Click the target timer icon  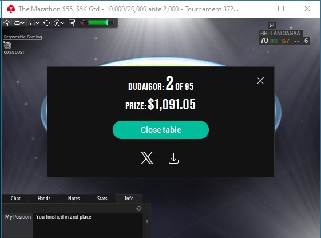pyautogui.click(x=7, y=45)
